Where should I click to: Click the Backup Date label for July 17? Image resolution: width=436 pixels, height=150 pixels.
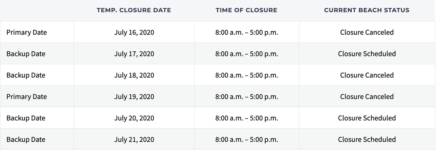26,54
